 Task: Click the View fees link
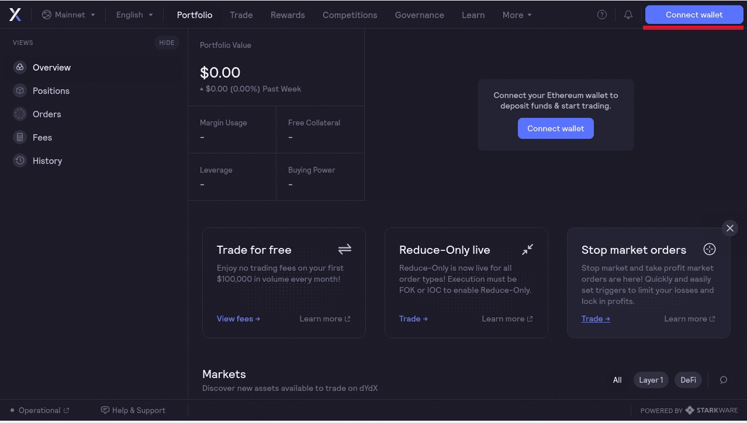pos(238,319)
